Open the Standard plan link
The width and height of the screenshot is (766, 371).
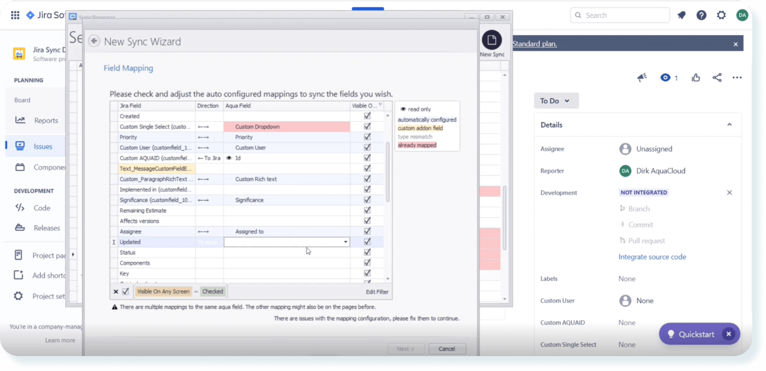tap(534, 44)
